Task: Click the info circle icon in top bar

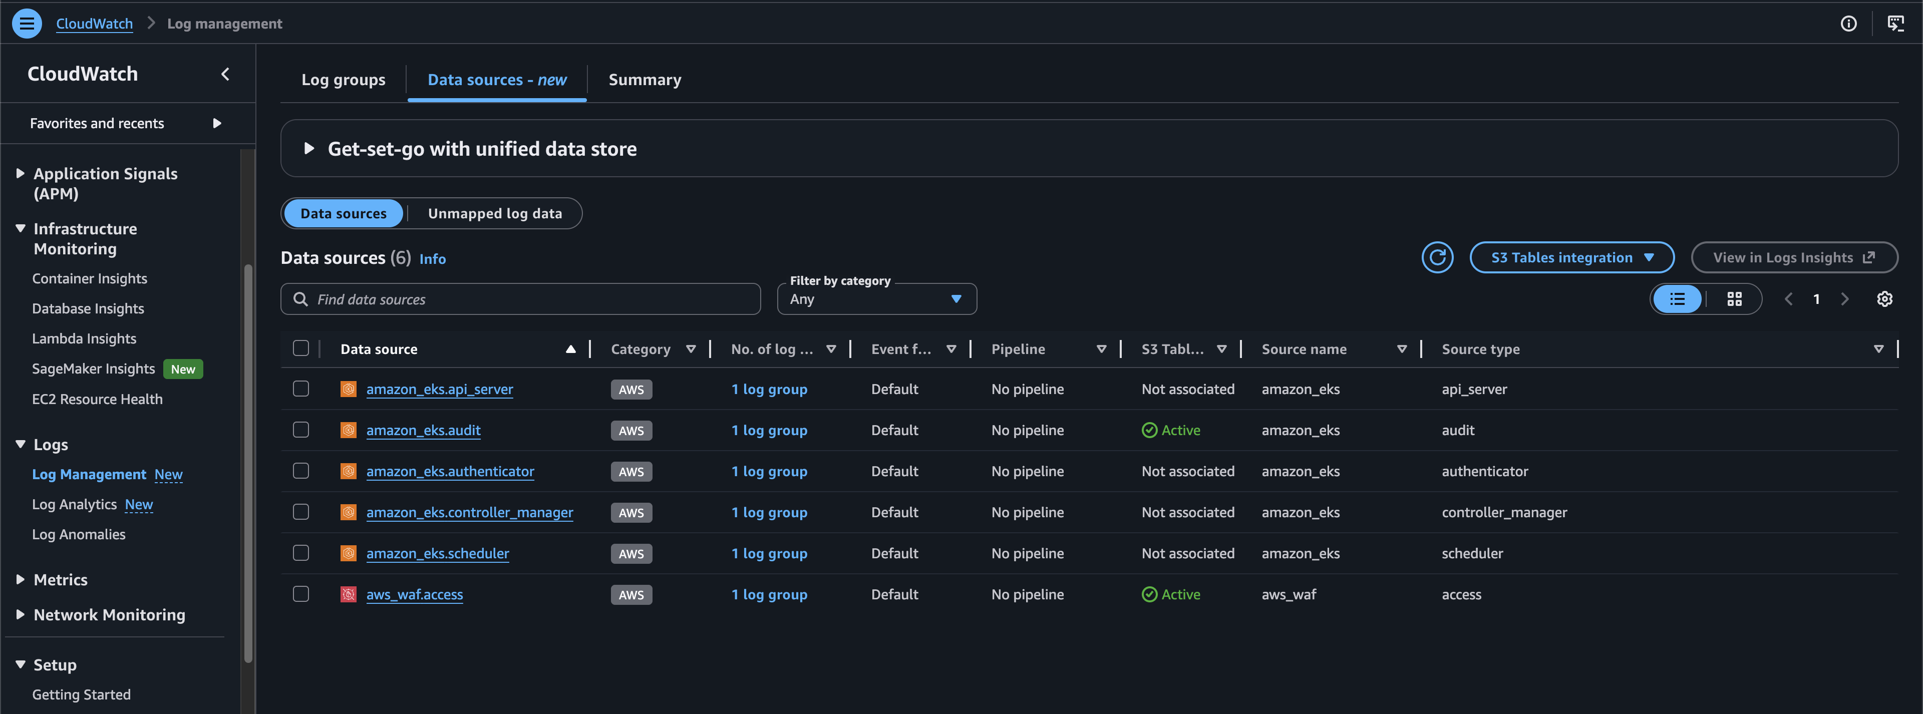Action: [1848, 23]
